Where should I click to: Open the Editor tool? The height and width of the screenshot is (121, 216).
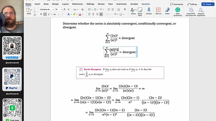point(167,11)
